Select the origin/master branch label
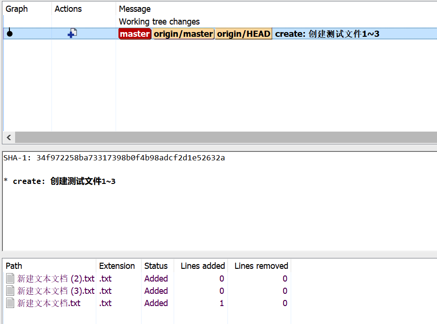This screenshot has width=437, height=324. (x=183, y=34)
